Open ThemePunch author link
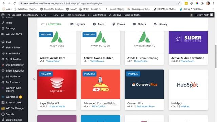The image size is (217, 122). coord(187,61)
